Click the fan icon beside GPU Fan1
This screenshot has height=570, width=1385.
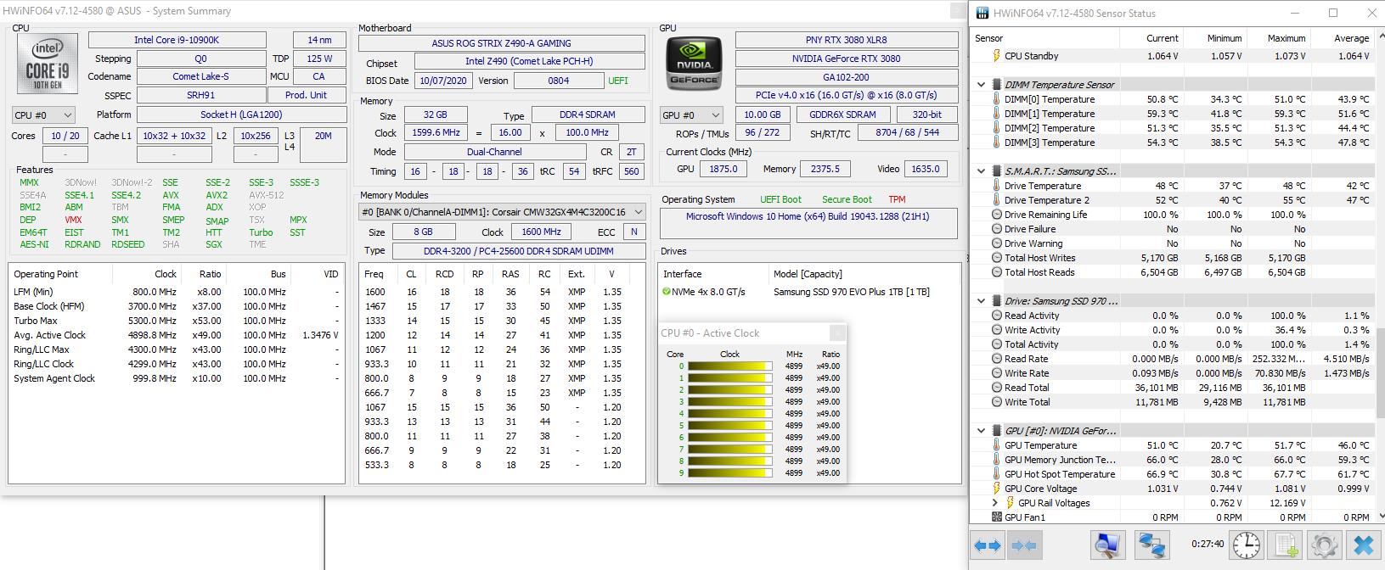click(x=997, y=517)
